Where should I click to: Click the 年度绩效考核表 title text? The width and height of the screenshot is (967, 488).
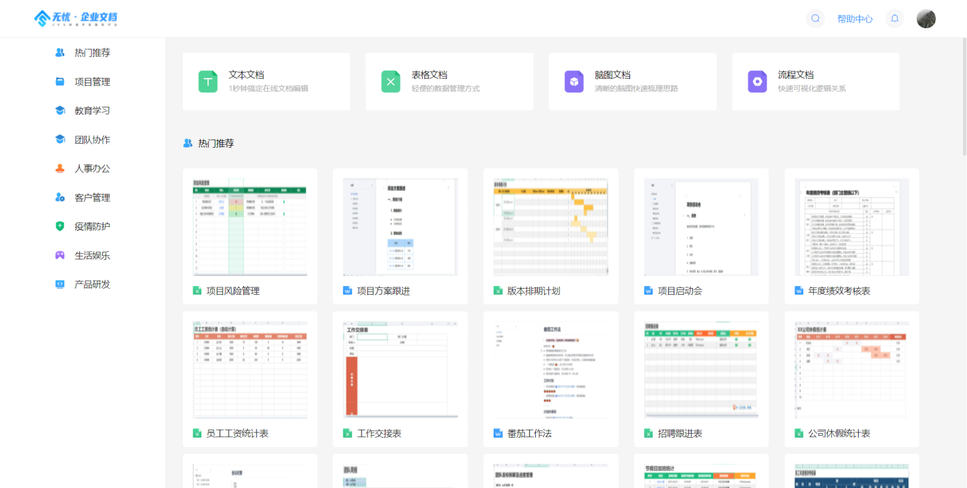click(x=839, y=291)
